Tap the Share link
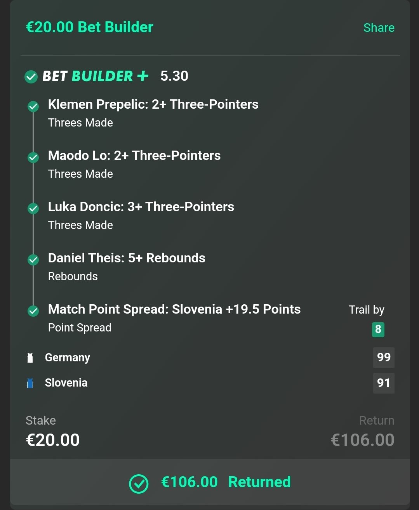 [379, 28]
